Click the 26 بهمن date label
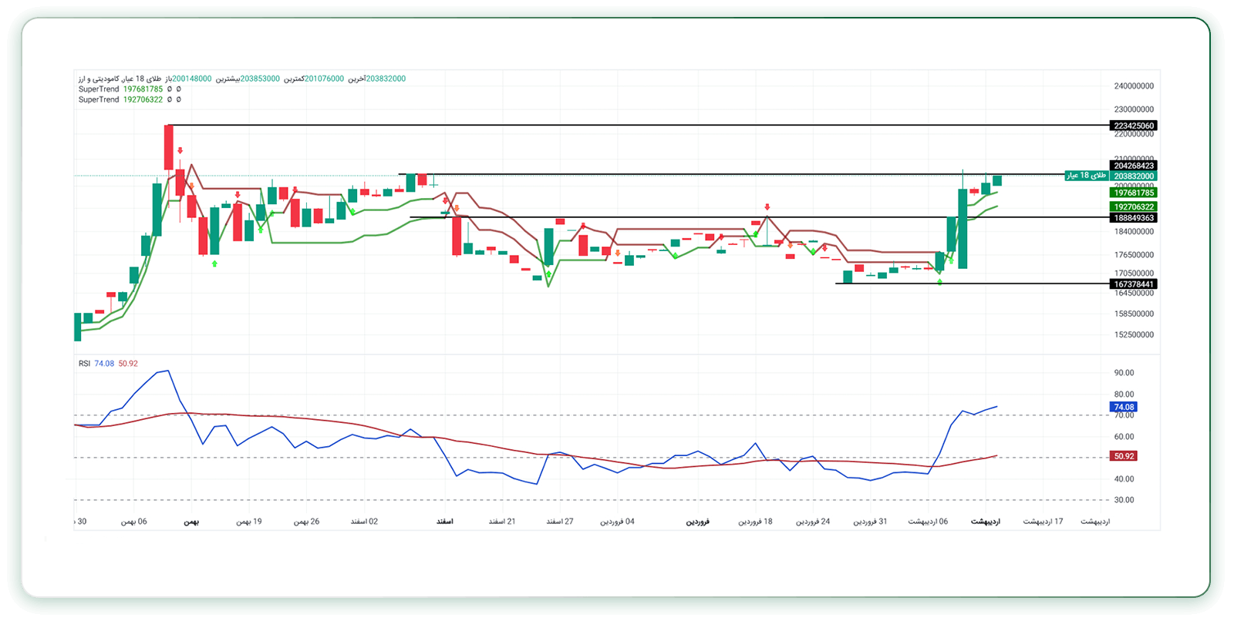The width and height of the screenshot is (1234, 621). click(x=306, y=522)
